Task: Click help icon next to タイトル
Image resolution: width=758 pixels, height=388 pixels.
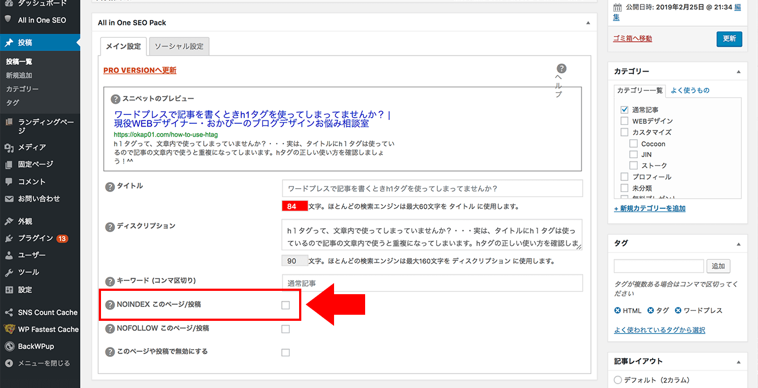Action: click(x=110, y=187)
